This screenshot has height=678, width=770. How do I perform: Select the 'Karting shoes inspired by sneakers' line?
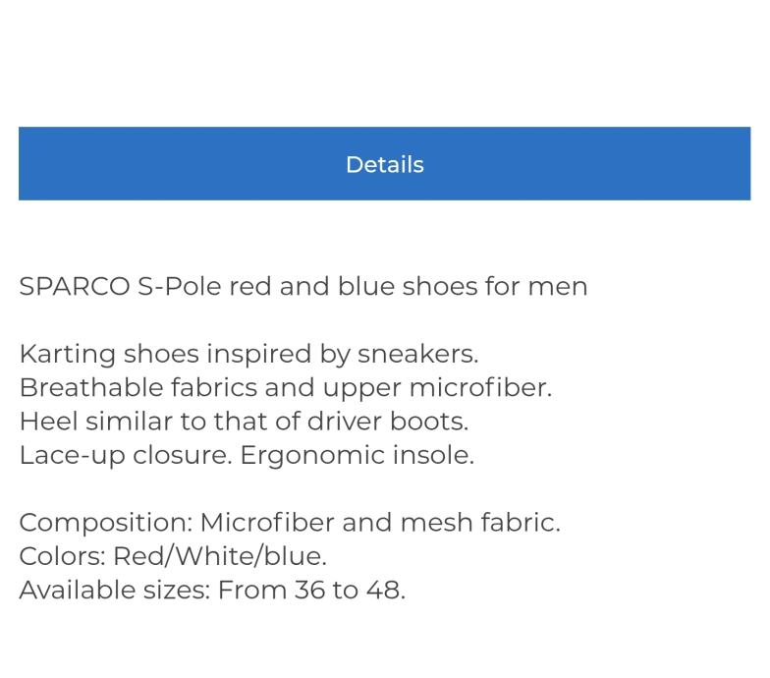tap(248, 354)
